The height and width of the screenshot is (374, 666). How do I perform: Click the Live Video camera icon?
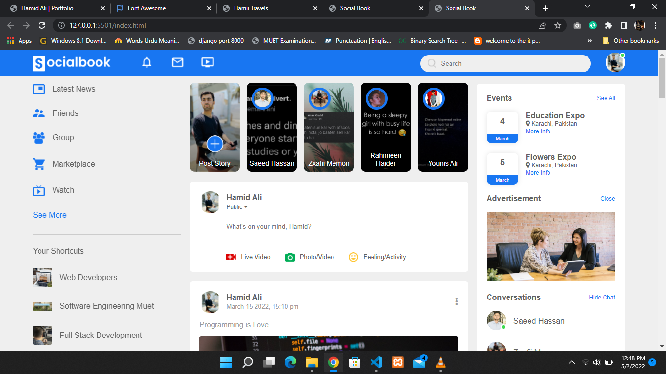[231, 257]
